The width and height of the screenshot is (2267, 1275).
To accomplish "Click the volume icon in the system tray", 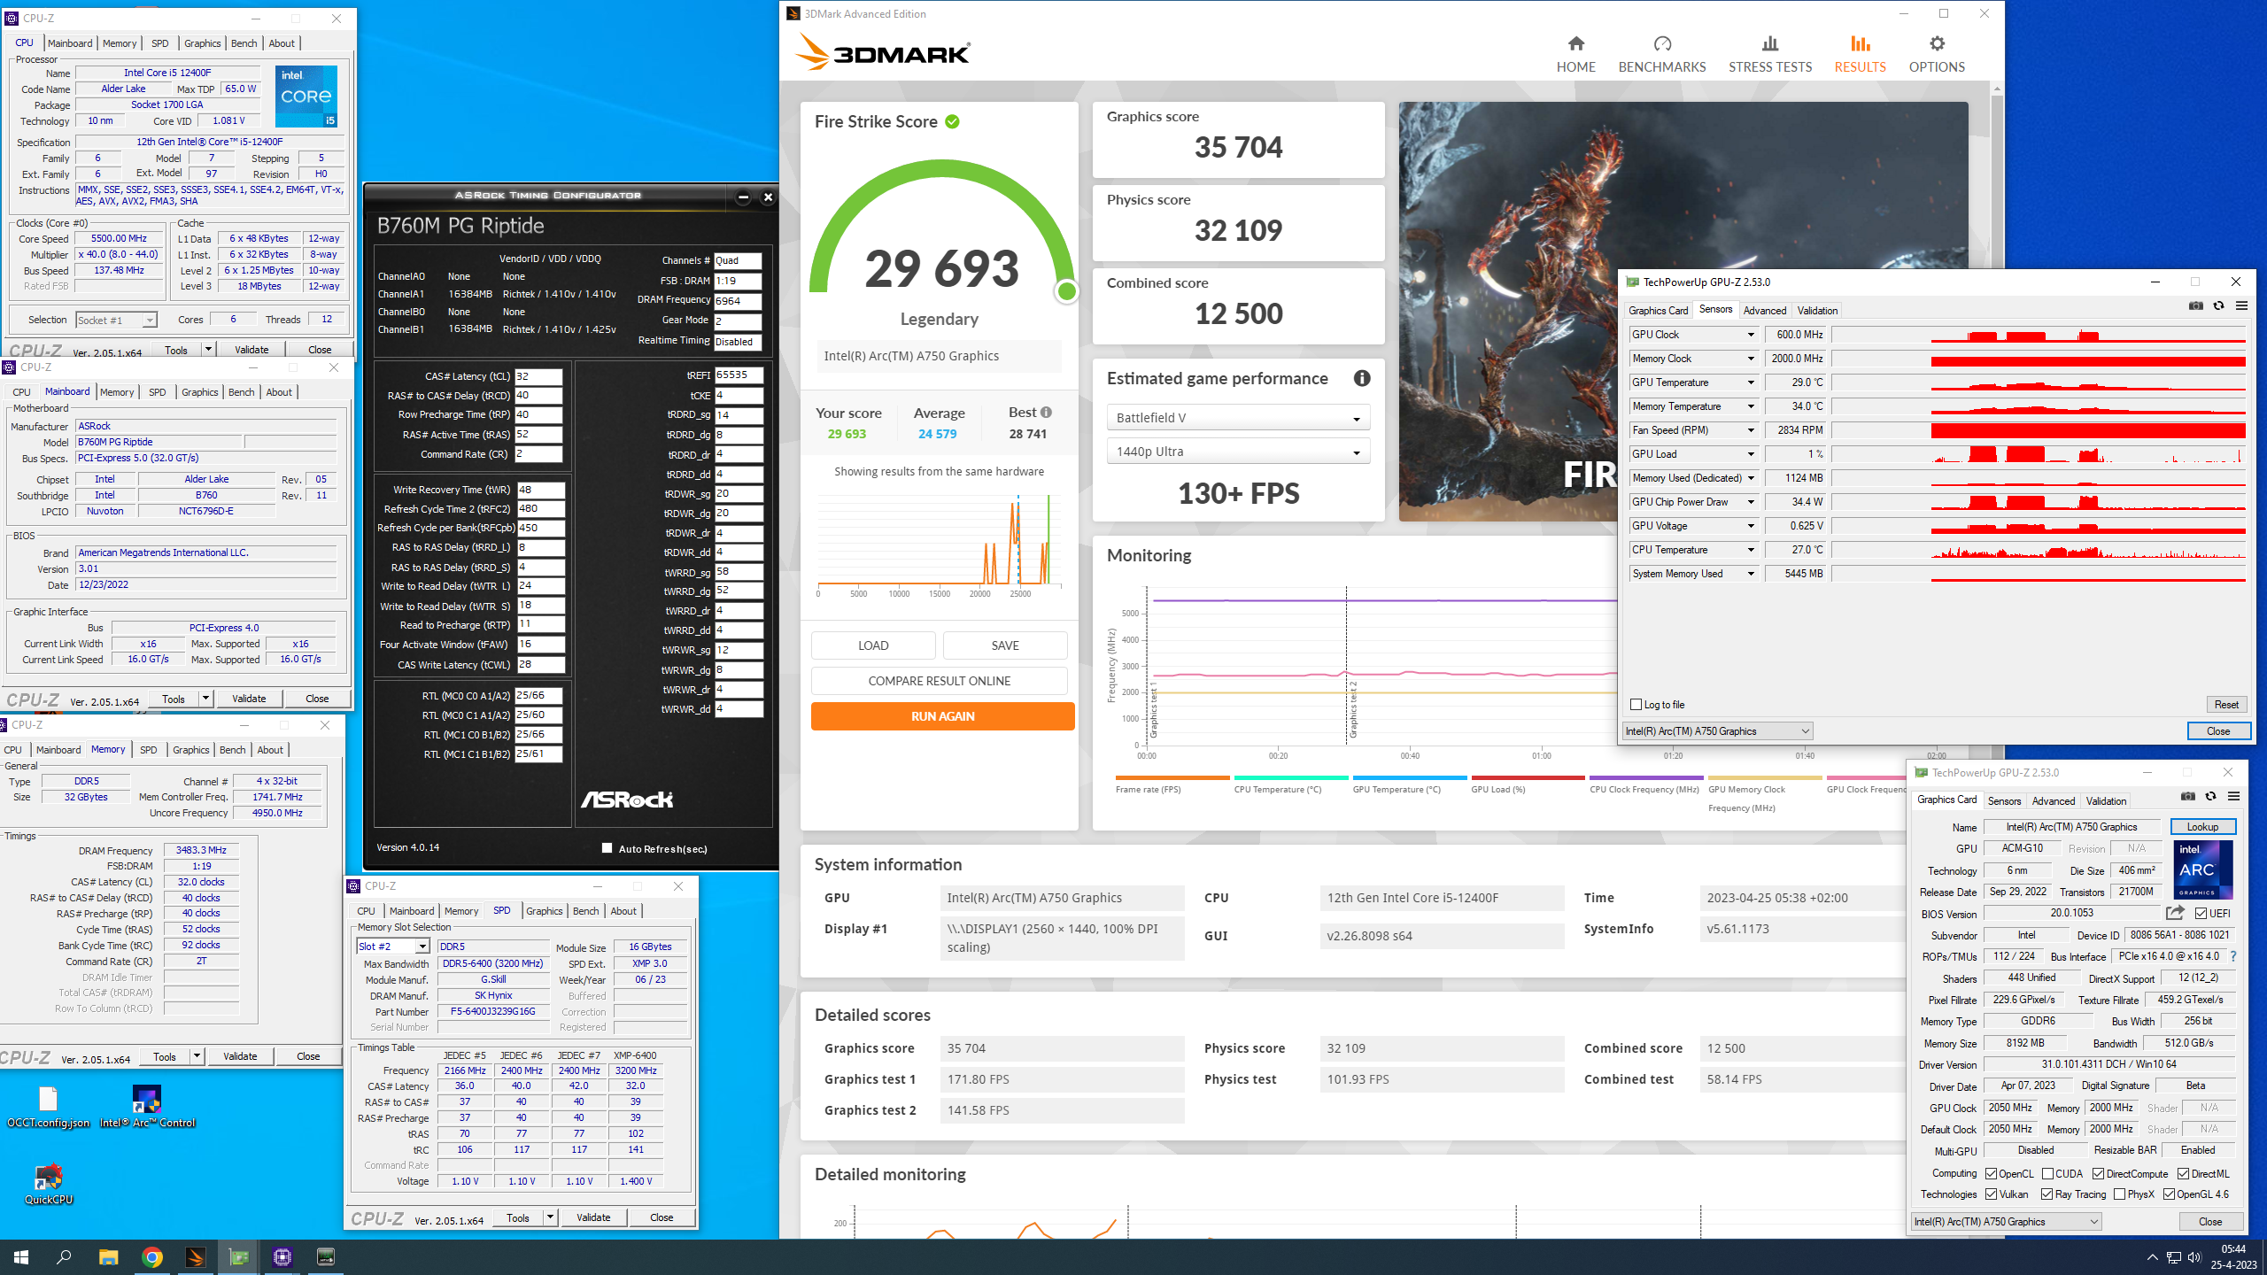I will pos(2193,1257).
